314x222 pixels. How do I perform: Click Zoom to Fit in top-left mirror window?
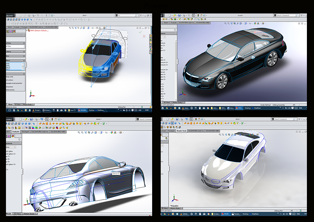tap(70, 28)
